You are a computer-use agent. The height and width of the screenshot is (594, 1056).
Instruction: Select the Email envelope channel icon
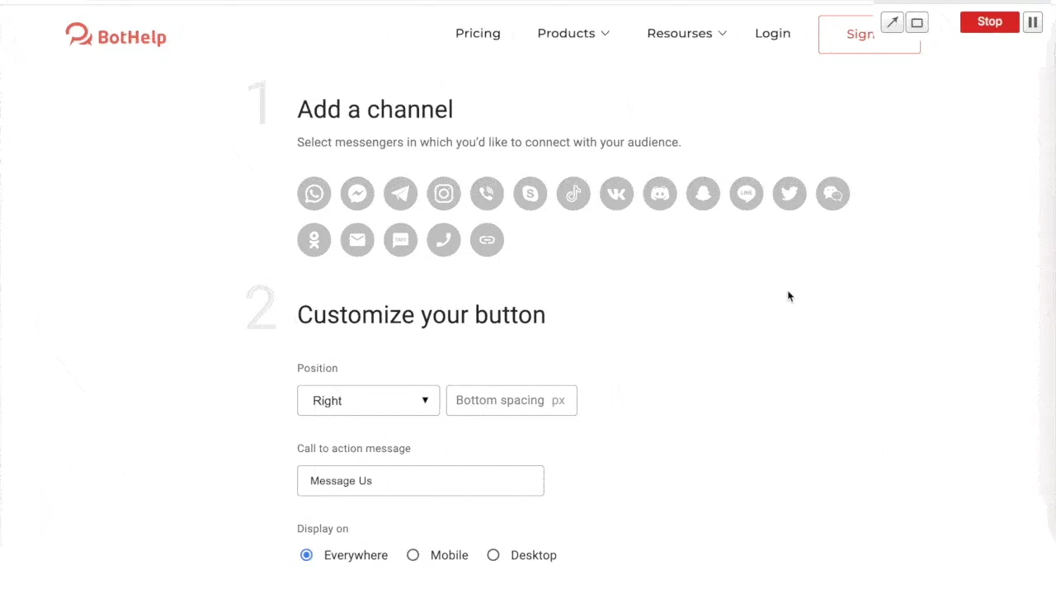357,240
